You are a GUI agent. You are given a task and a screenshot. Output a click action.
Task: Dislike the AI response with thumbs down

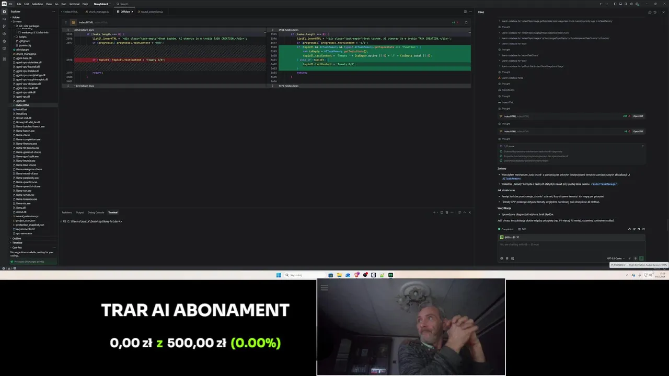[x=635, y=229]
